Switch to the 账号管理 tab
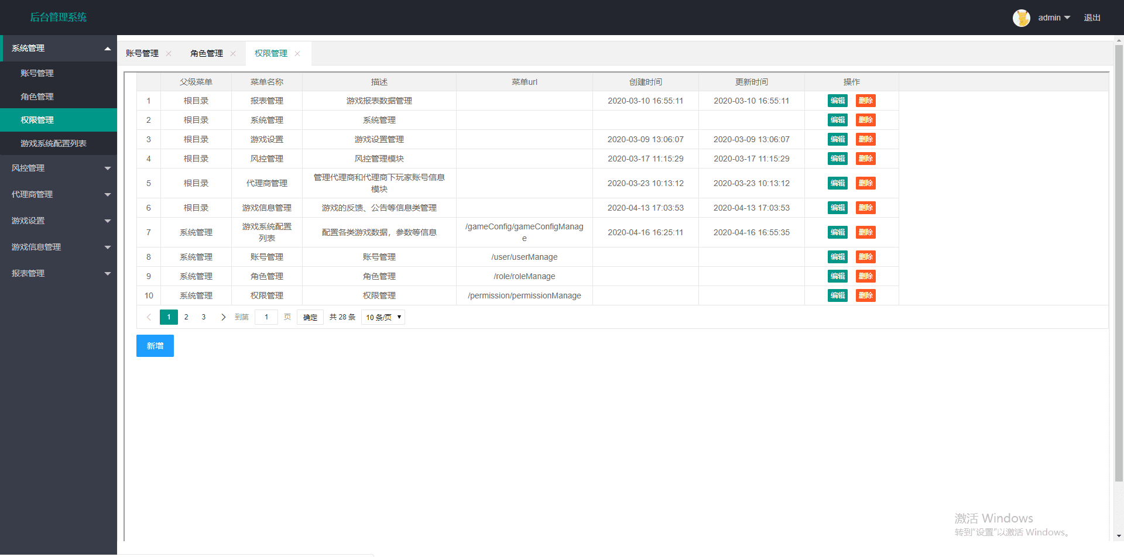Viewport: 1124px width, 557px height. pos(142,53)
